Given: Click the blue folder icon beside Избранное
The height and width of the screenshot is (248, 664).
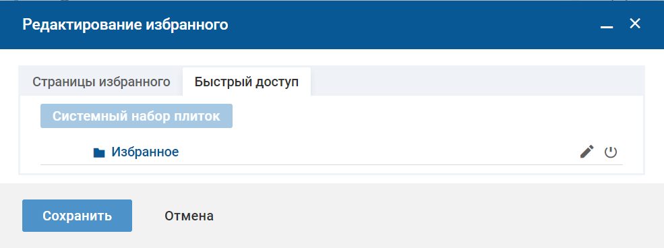Looking at the screenshot, I should click(x=98, y=152).
